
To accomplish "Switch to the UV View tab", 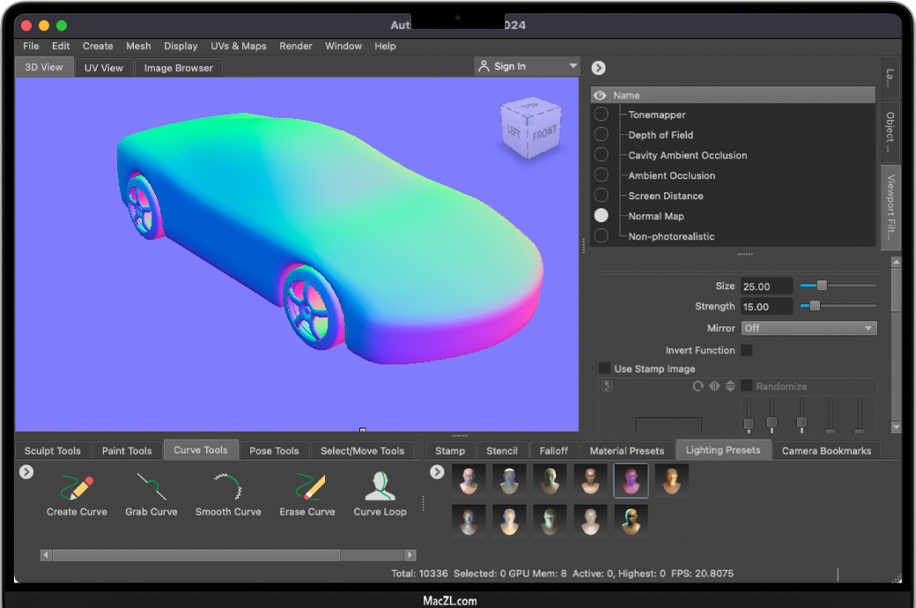I will 104,68.
